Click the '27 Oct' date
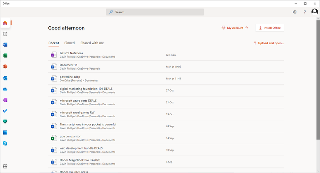320x173 pixels. 170,91
